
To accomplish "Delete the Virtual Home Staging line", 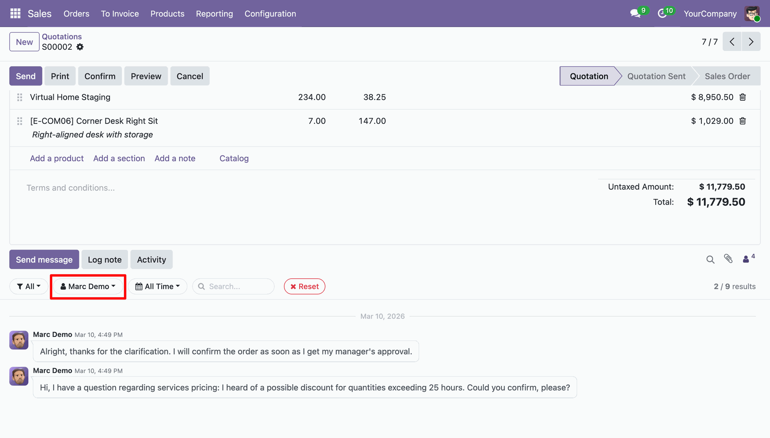I will tap(742, 97).
